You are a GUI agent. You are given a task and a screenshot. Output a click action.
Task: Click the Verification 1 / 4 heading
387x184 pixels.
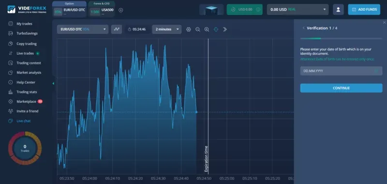(x=322, y=28)
